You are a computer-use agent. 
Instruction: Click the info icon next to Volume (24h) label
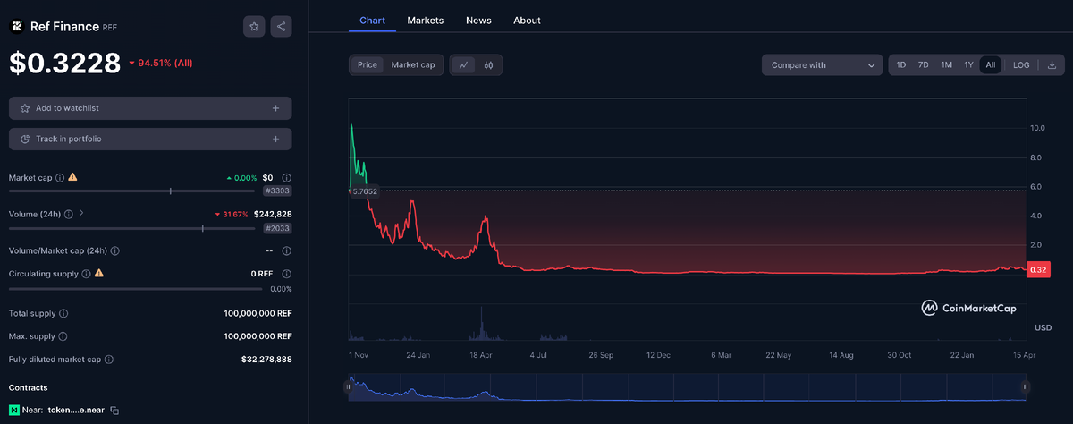[69, 214]
